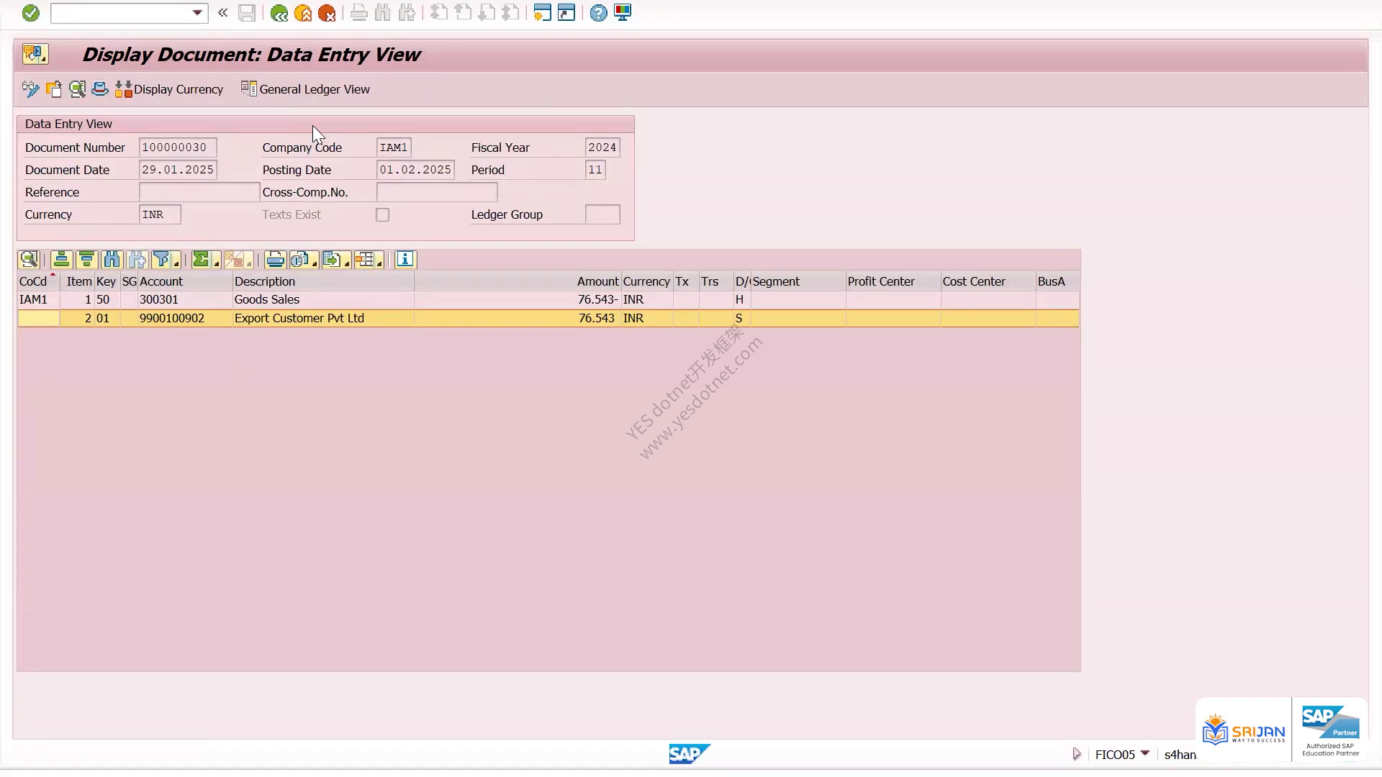Click the orange Exit icon
This screenshot has width=1382, height=777.
click(x=303, y=13)
